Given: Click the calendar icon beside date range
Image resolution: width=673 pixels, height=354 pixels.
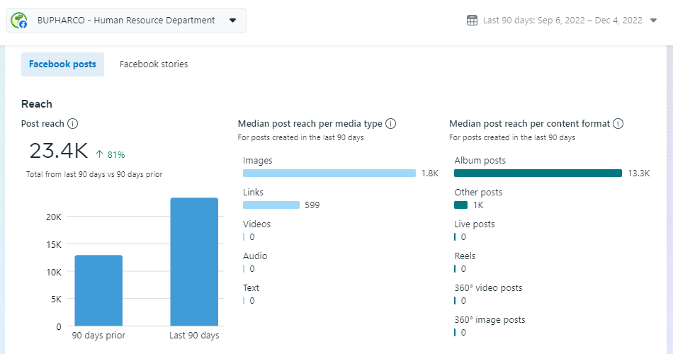Looking at the screenshot, I should [472, 21].
